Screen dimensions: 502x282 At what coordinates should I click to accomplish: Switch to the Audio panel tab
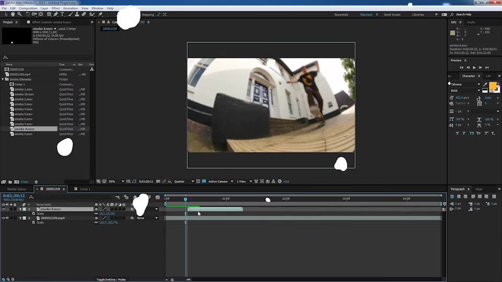[471, 22]
